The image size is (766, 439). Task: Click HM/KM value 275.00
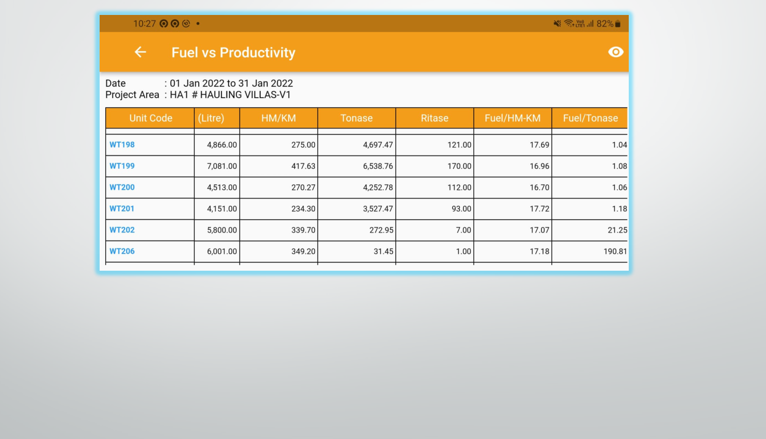point(303,145)
